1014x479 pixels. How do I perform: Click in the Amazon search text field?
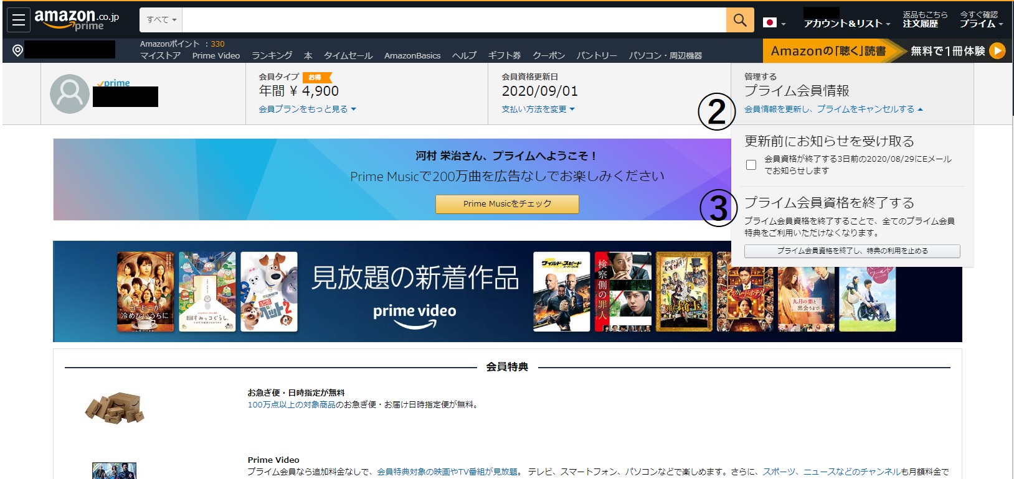(453, 20)
